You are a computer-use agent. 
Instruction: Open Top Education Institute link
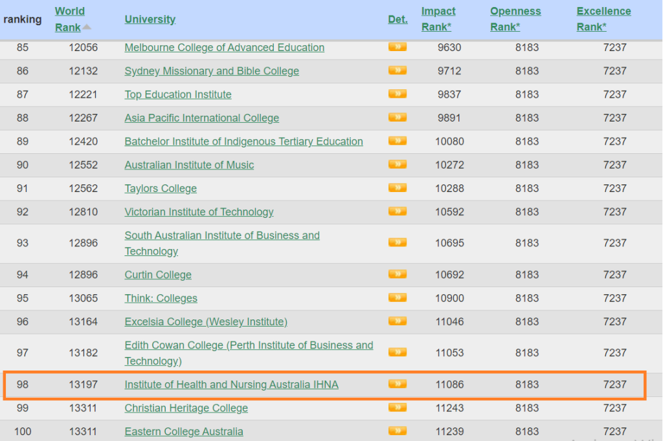177,94
